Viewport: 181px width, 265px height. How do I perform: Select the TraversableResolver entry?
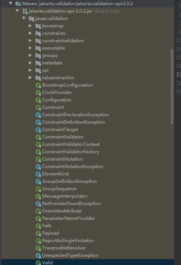pyautogui.click(x=64, y=248)
